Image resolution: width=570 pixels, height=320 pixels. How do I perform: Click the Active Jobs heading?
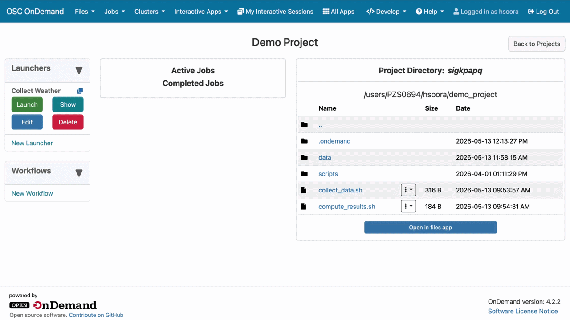193,70
